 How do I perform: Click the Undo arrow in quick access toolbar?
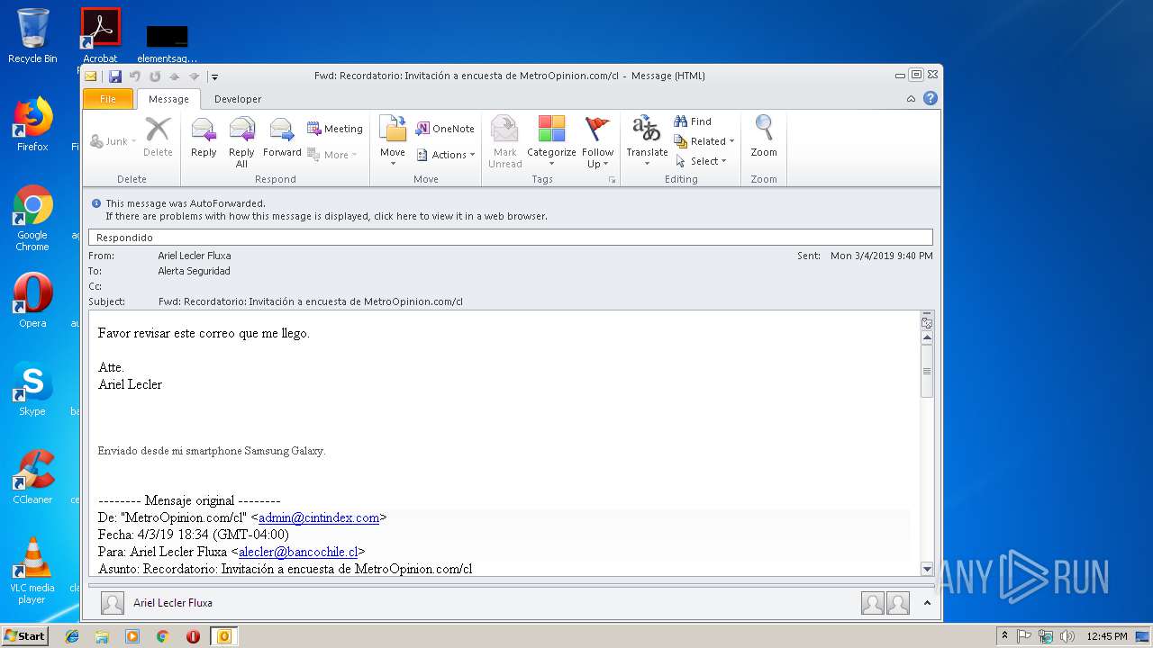pos(135,76)
